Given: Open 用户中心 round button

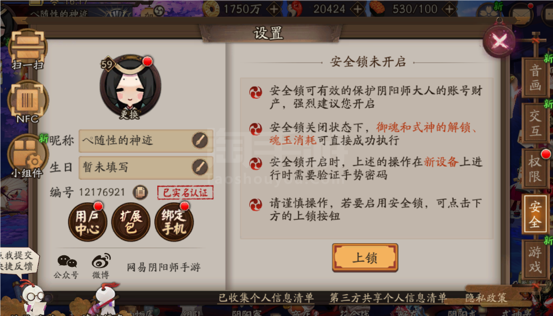Looking at the screenshot, I should [x=88, y=222].
